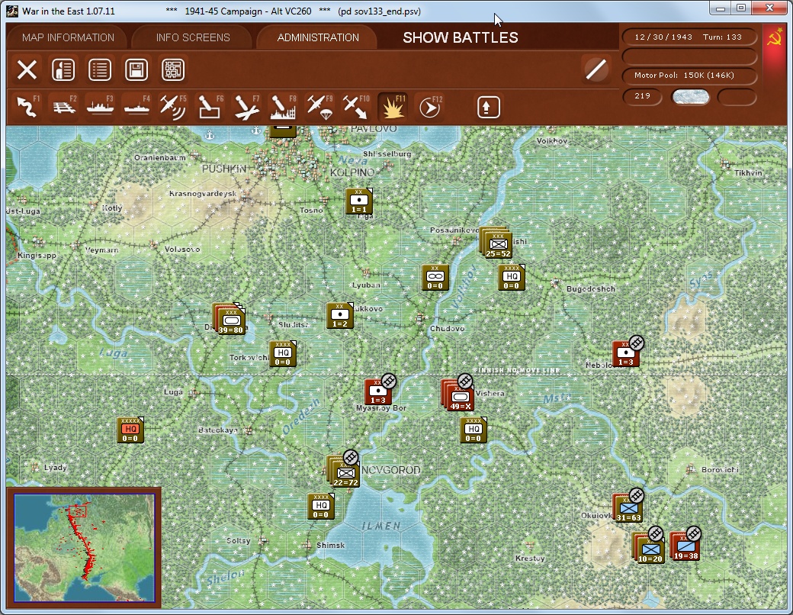This screenshot has width=793, height=615.
Task: Click the Borovichi town label
Action: click(720, 470)
